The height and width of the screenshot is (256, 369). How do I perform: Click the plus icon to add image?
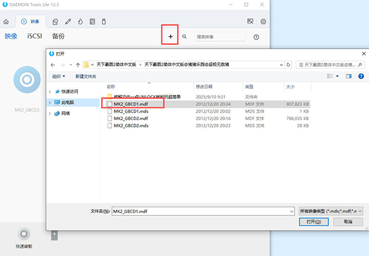[170, 37]
